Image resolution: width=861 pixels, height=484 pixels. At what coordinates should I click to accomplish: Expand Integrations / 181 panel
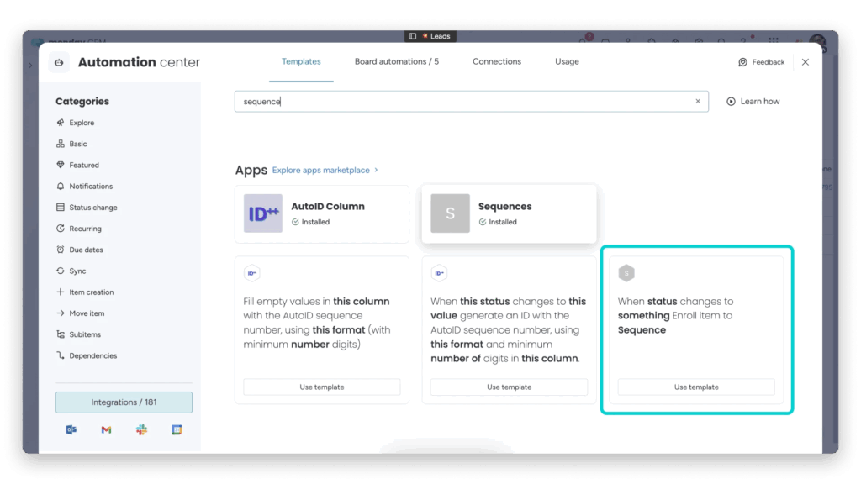tap(124, 402)
